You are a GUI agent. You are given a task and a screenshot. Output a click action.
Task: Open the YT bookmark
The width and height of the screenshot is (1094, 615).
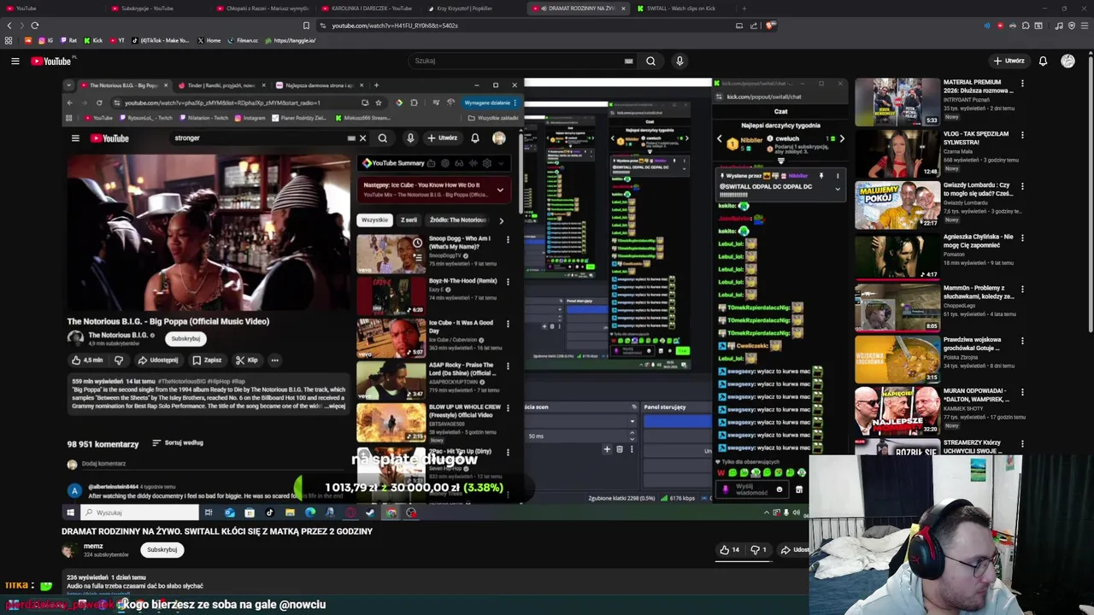[x=117, y=40]
